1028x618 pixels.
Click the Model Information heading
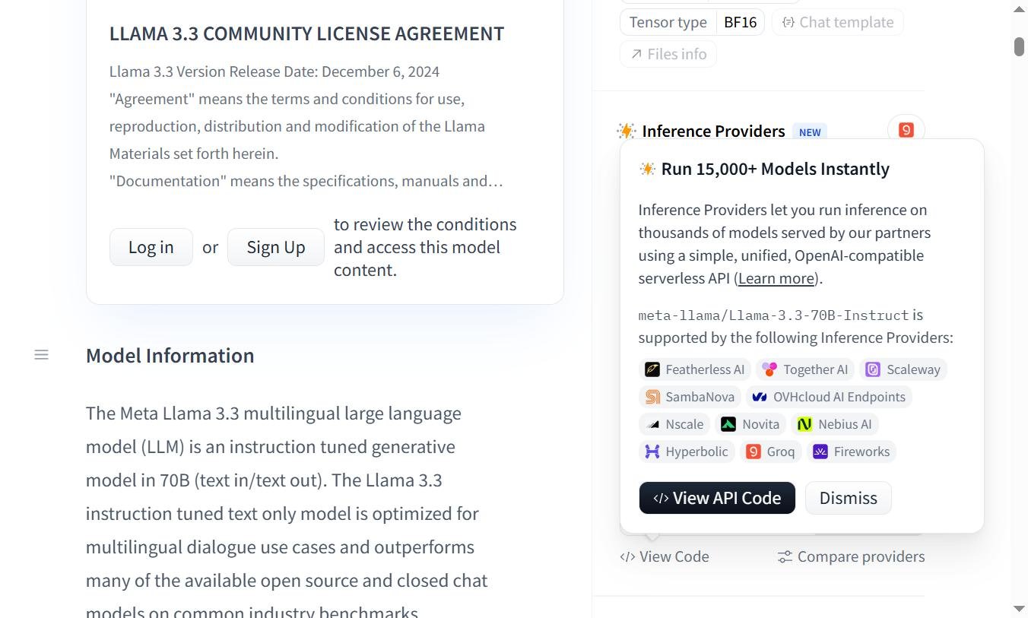(170, 356)
